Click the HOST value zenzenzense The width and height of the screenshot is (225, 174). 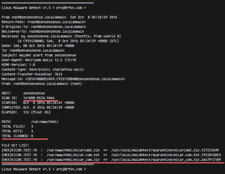click(34, 93)
